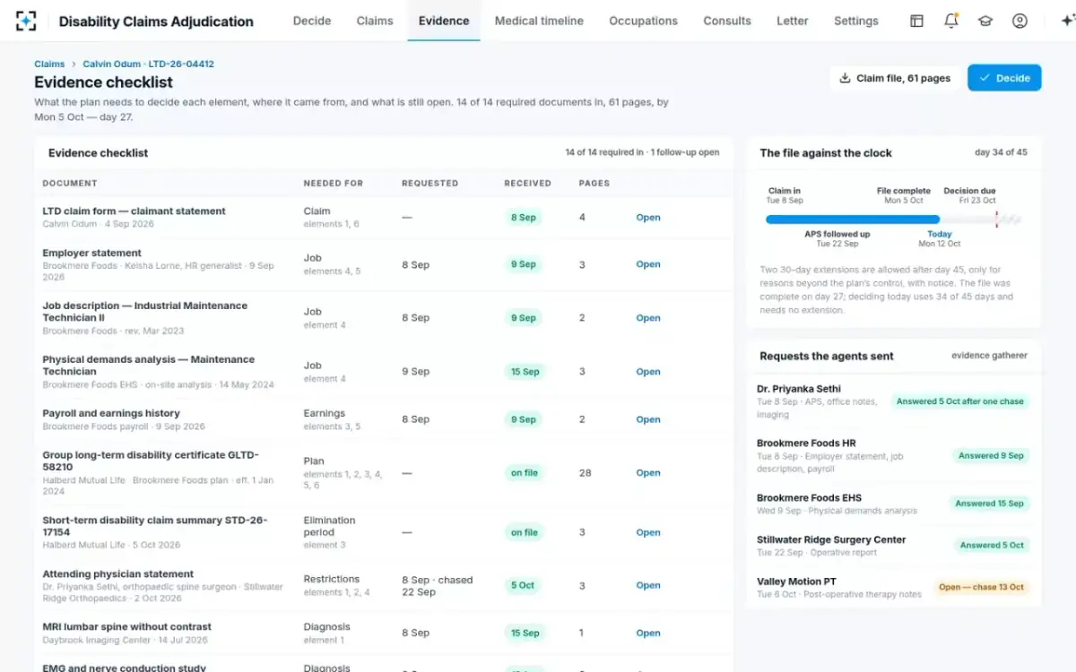
Task: Click the Disability Claims Adjudication app logo
Action: point(26,21)
